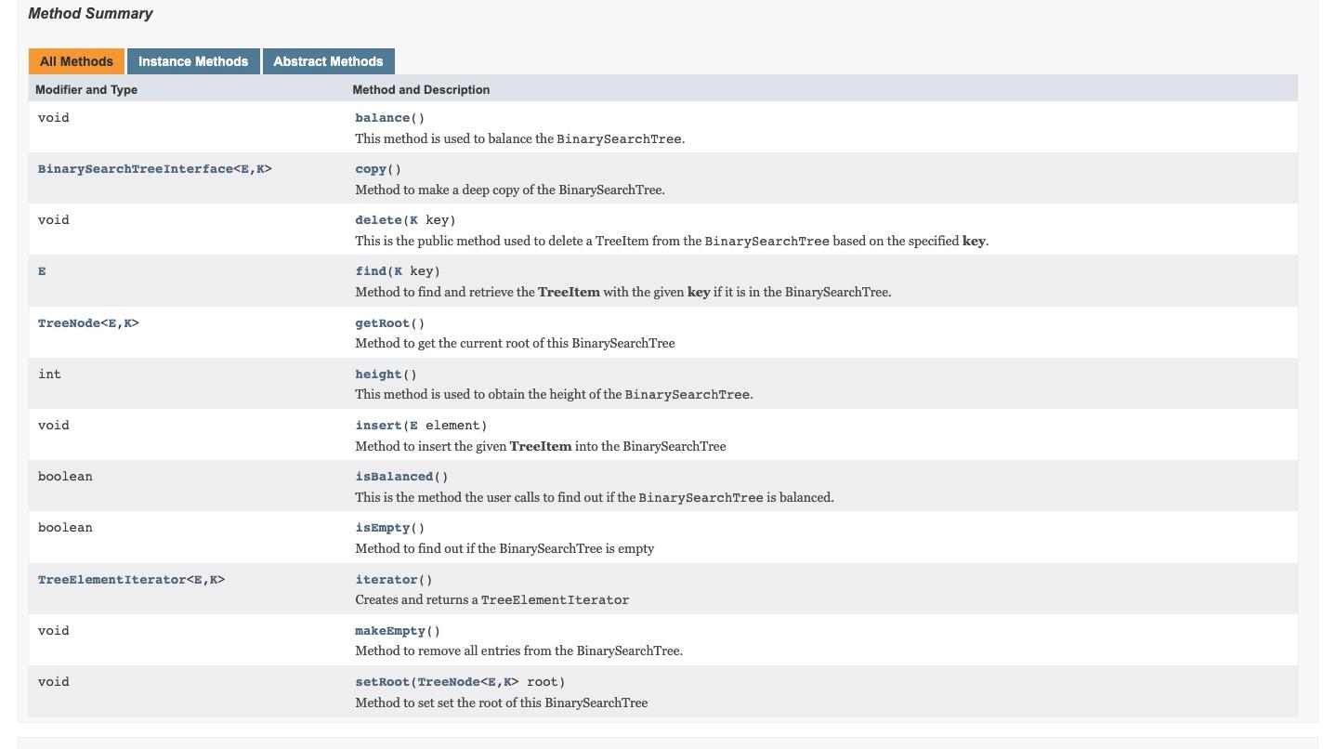This screenshot has width=1336, height=749.
Task: Open the height() method documentation
Action: pos(377,374)
